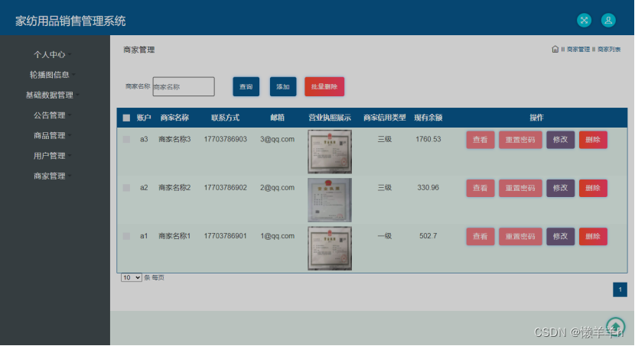Click the 联系方式 column header
The width and height of the screenshot is (635, 346).
225,118
